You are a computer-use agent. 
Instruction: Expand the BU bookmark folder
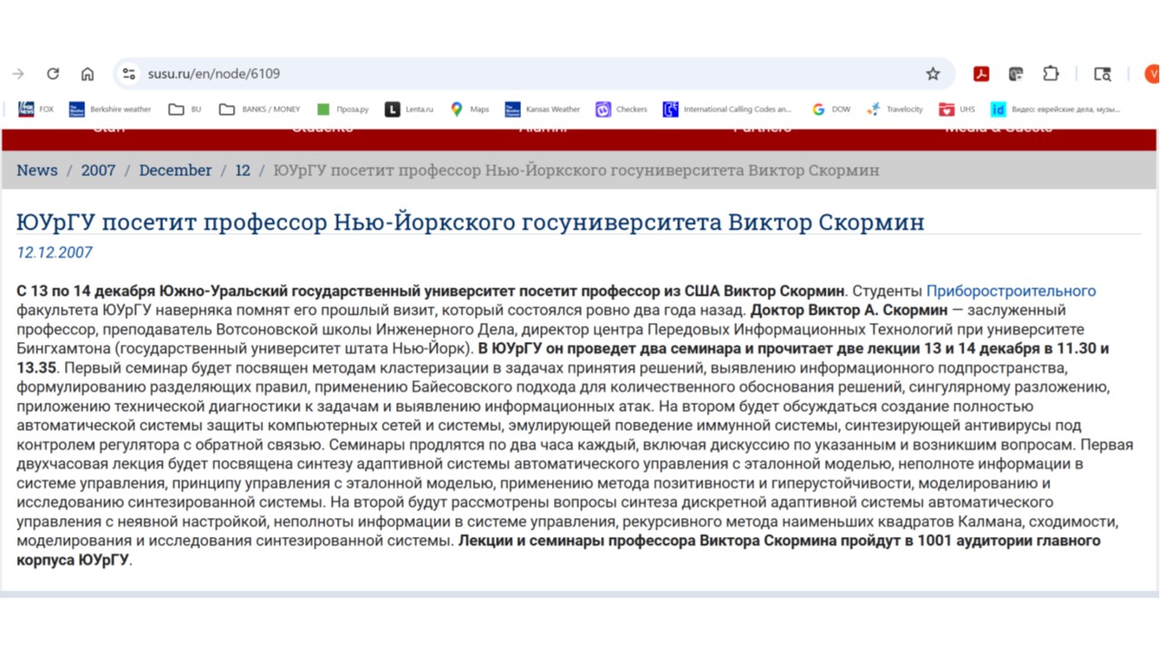(x=185, y=109)
